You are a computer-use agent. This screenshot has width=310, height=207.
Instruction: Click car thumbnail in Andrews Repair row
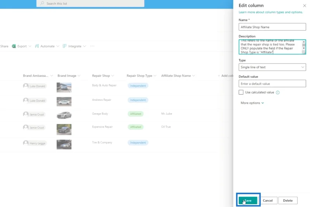click(x=64, y=102)
